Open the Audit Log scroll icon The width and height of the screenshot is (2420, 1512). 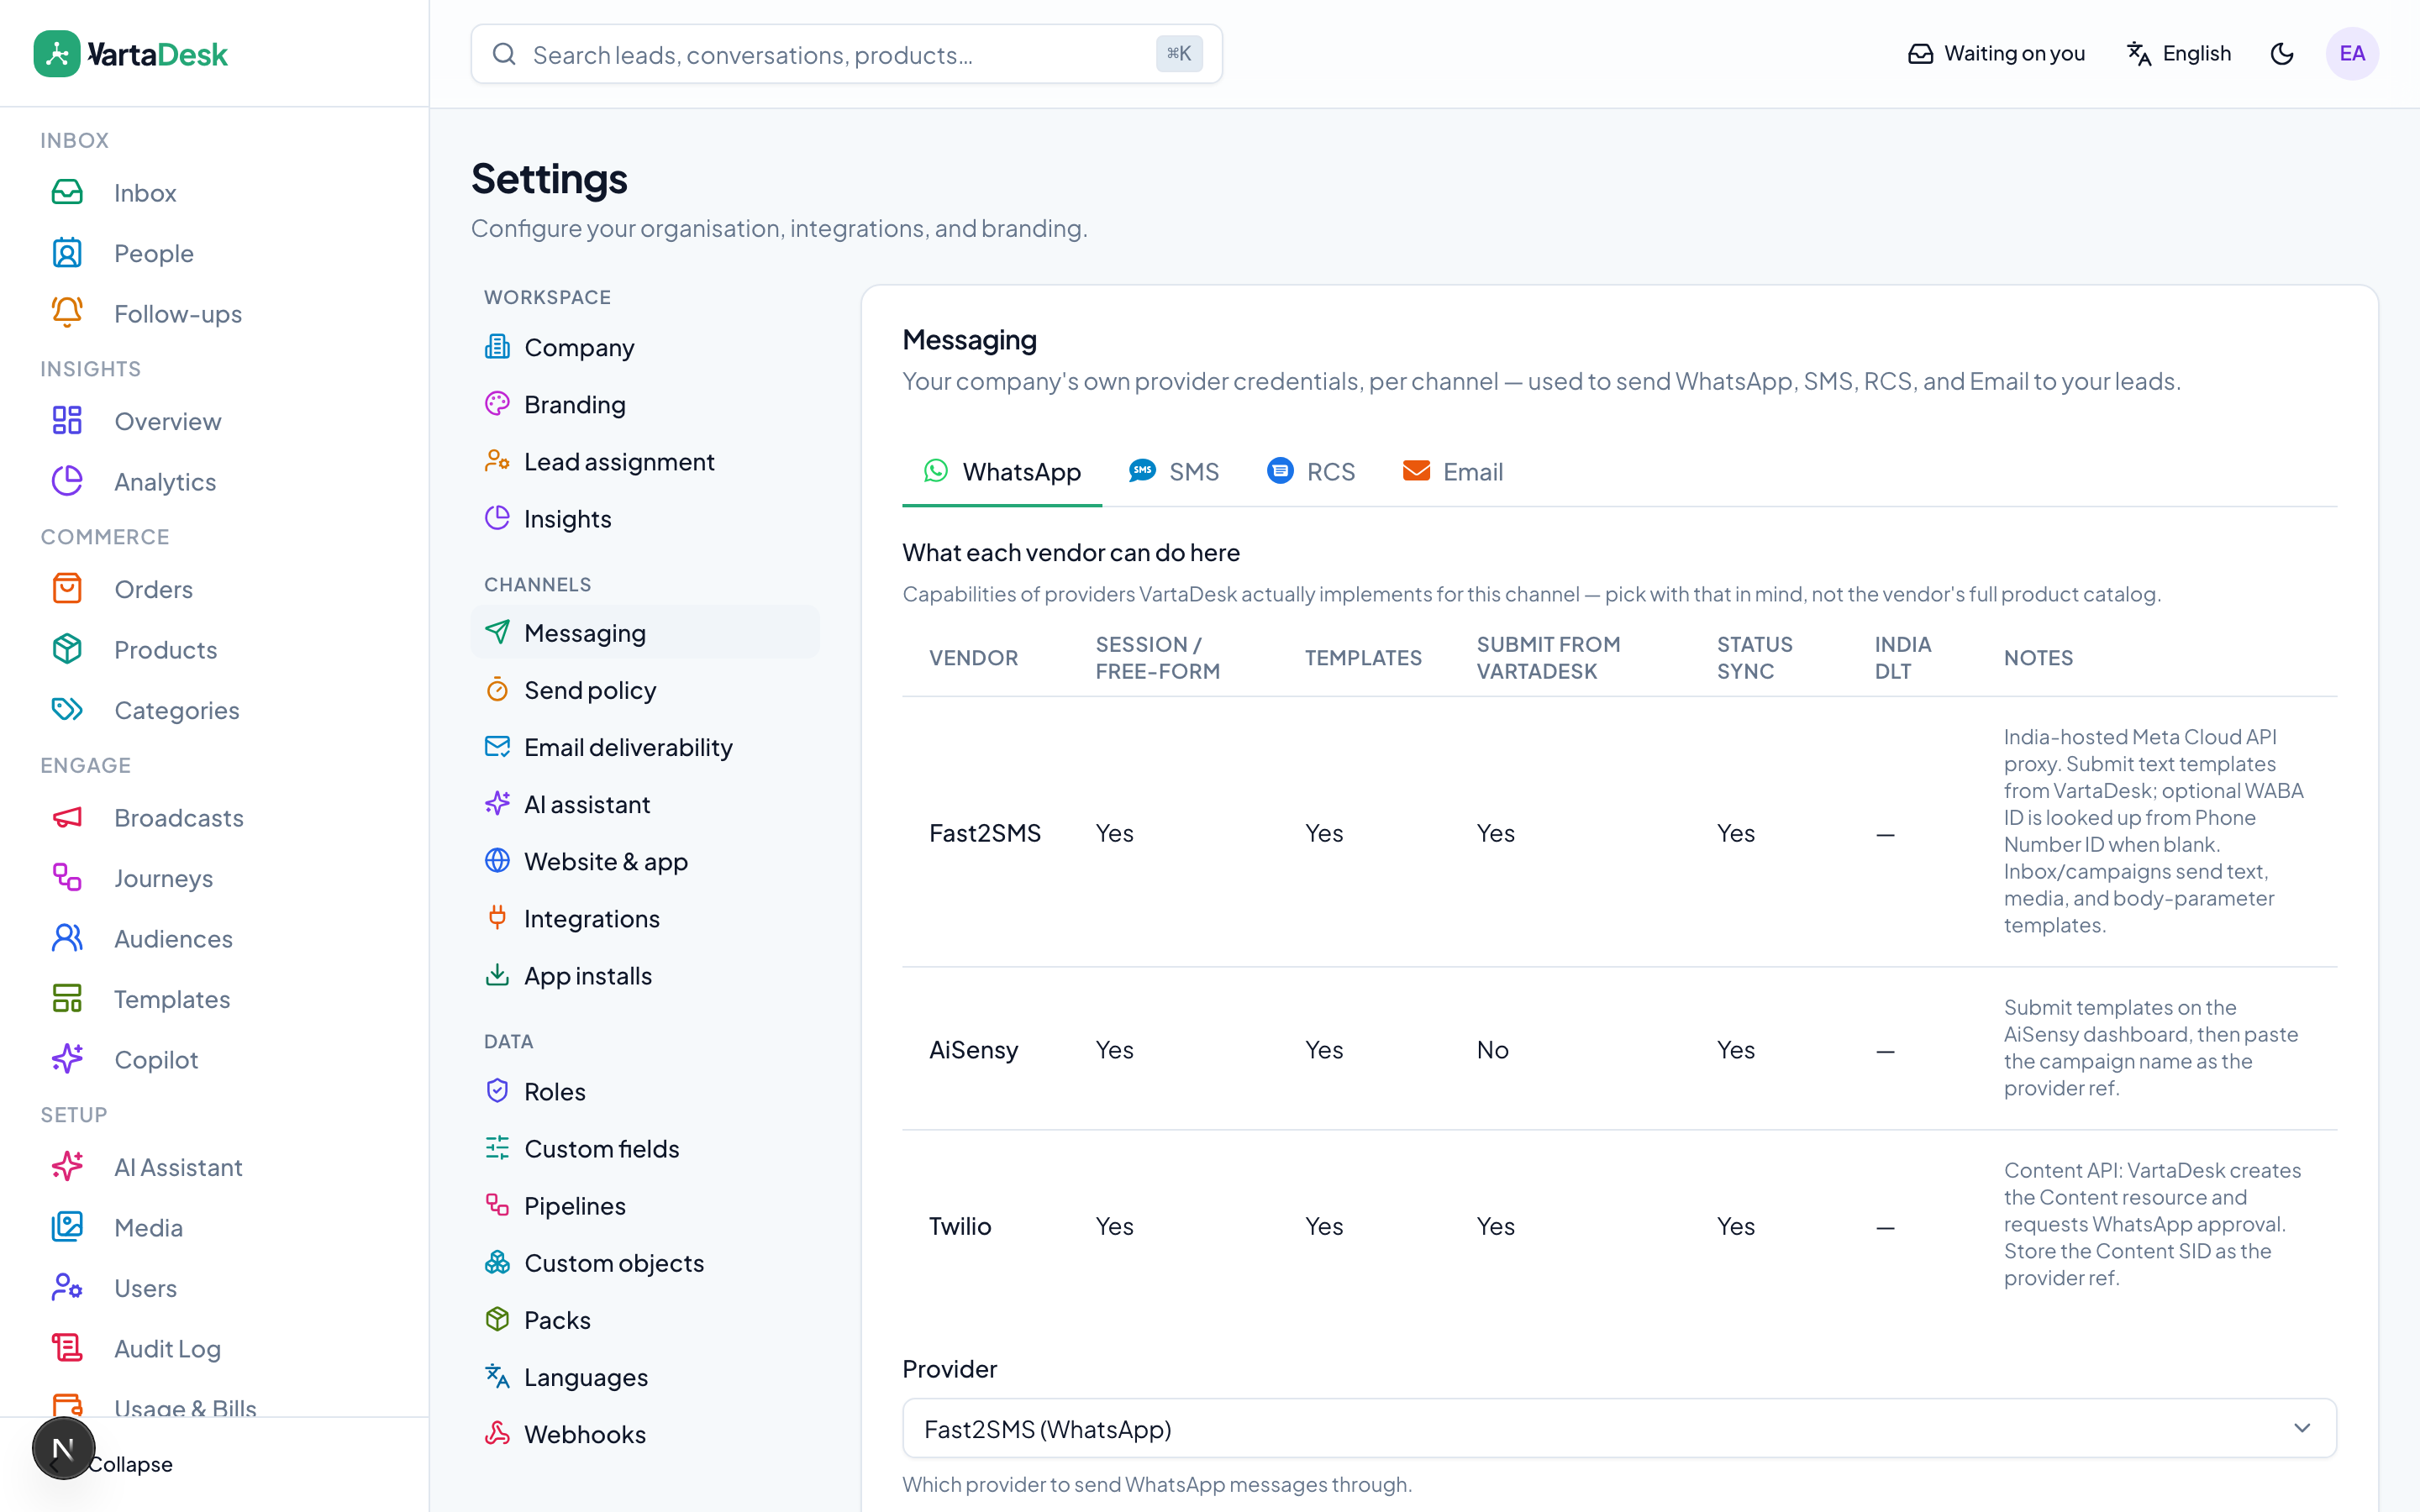point(67,1348)
